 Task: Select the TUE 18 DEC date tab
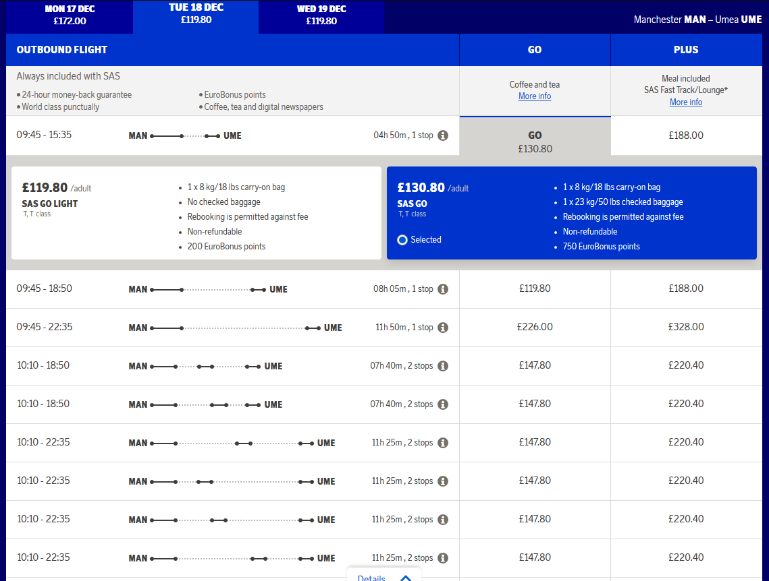point(196,17)
